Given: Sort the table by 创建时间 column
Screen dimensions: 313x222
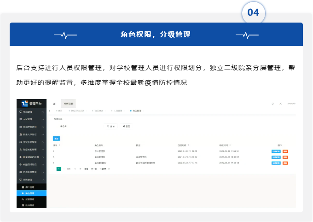Looking at the screenshot, I should click(x=185, y=145).
